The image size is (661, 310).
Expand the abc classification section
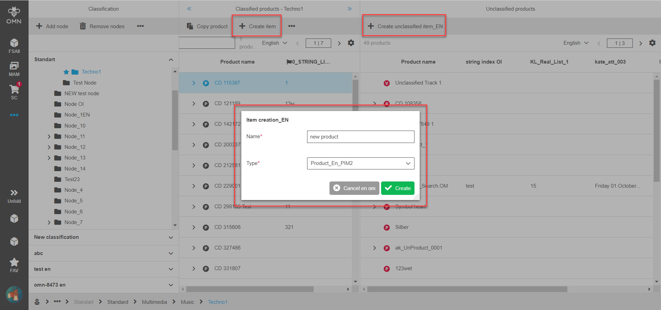171,253
